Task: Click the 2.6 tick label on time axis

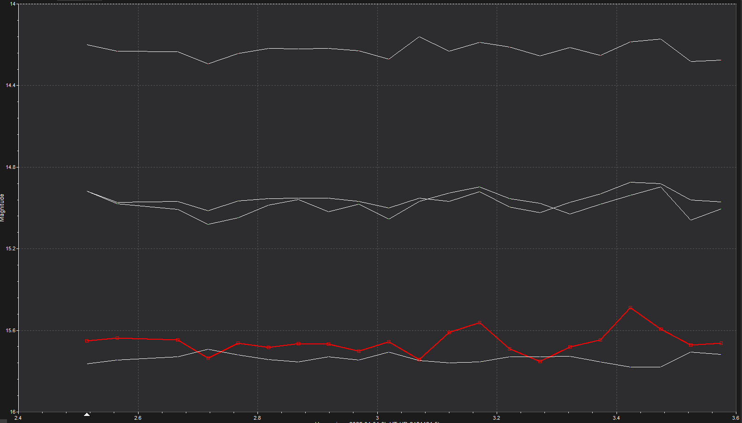Action: tap(138, 418)
